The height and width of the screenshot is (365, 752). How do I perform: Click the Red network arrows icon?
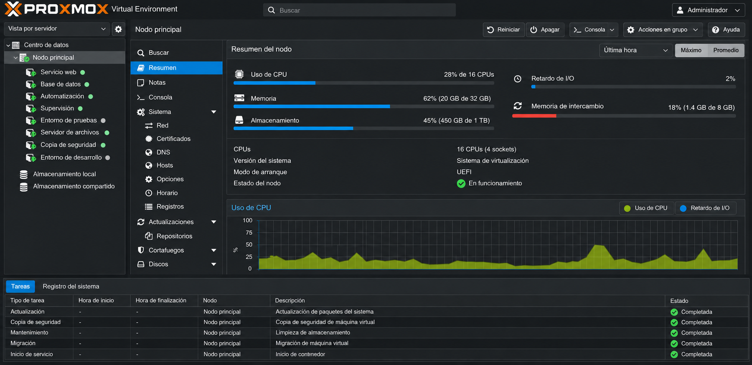click(x=149, y=126)
